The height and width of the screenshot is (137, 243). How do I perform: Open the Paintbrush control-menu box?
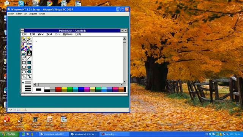click(22, 30)
